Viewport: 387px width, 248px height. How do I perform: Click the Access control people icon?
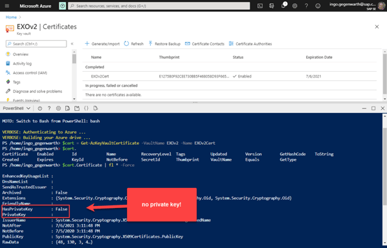tap(8, 72)
